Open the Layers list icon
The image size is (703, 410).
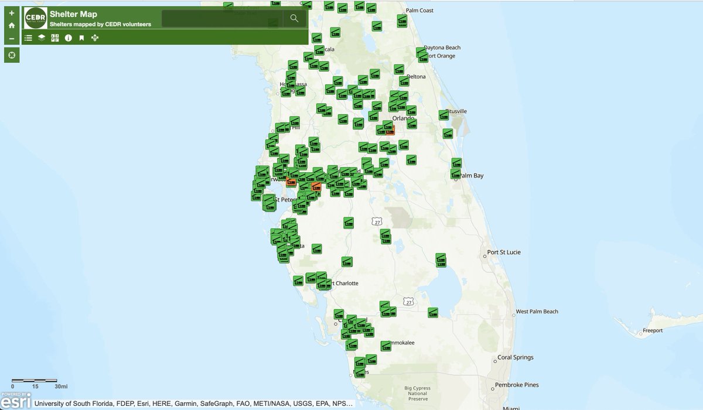[41, 37]
